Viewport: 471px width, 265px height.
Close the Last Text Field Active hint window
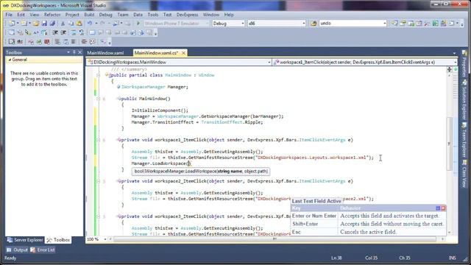[x=443, y=208]
